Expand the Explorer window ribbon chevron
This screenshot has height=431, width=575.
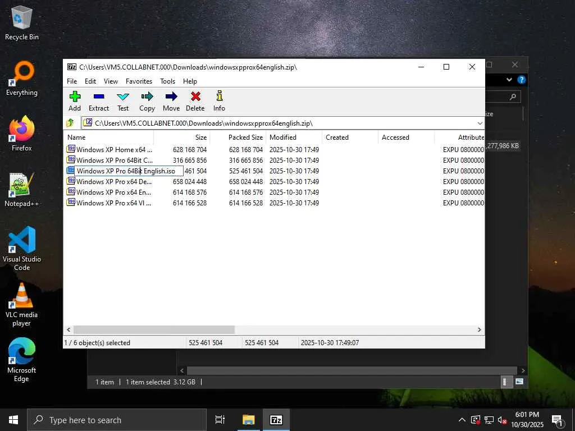(x=509, y=80)
